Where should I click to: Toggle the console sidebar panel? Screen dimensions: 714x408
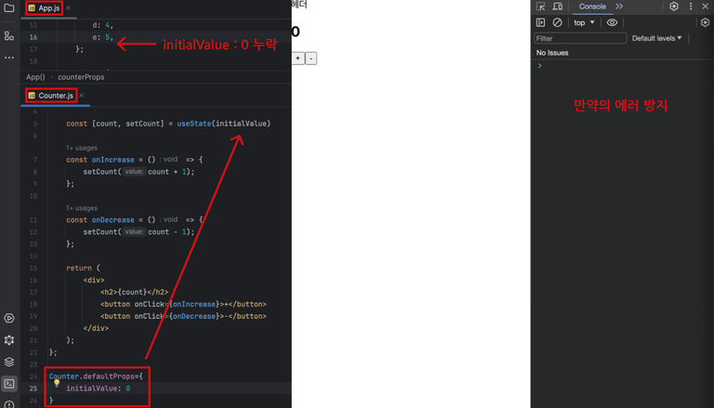click(540, 22)
